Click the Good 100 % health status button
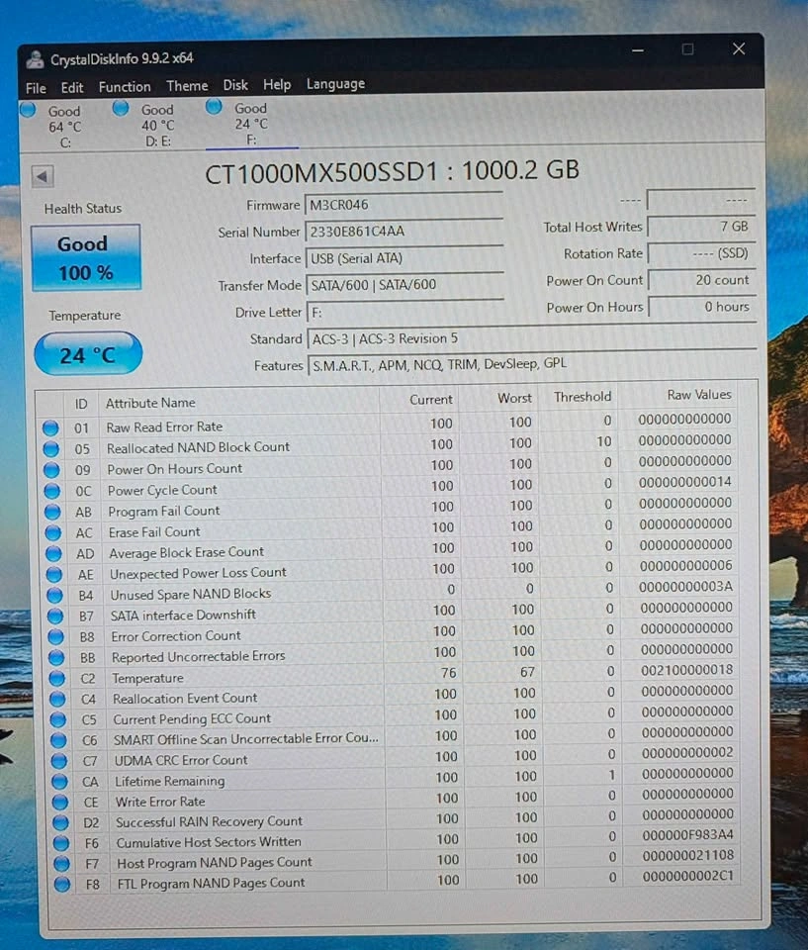Viewport: 808px width, 950px height. (x=85, y=258)
